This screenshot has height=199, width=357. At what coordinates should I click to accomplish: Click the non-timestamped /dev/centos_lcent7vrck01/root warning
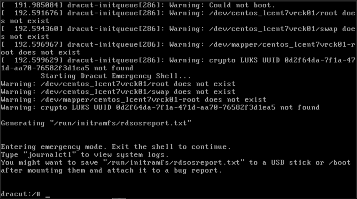pyautogui.click(x=118, y=84)
